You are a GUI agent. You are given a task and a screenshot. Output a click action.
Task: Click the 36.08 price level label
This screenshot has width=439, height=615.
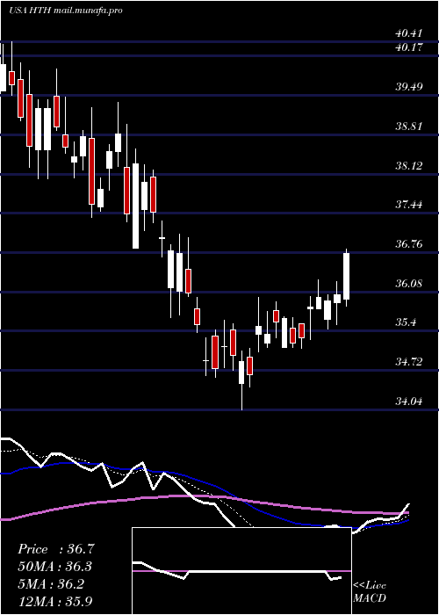coord(409,283)
